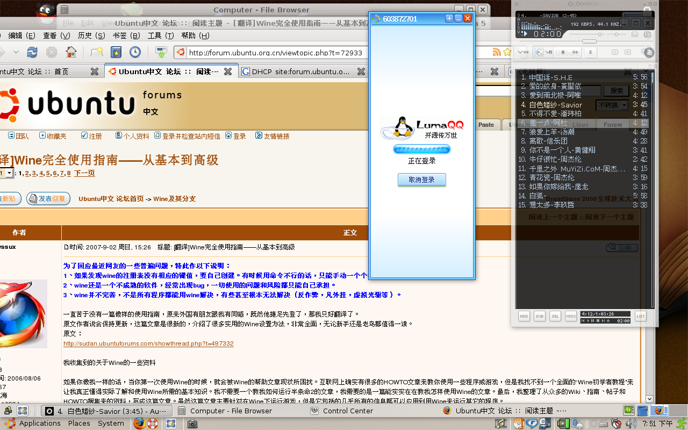The width and height of the screenshot is (688, 430).
Task: Click the SUB button in Audacious playlist
Action: 539,316
